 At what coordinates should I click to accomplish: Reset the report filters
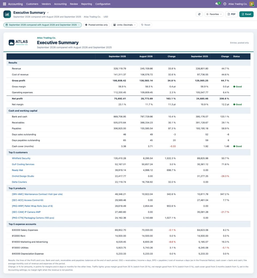point(145,25)
